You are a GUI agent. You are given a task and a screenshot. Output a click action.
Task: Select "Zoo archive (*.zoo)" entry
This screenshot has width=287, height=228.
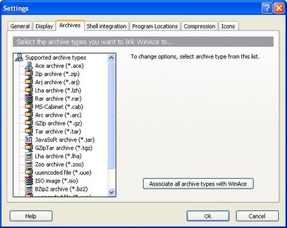[x=59, y=165]
